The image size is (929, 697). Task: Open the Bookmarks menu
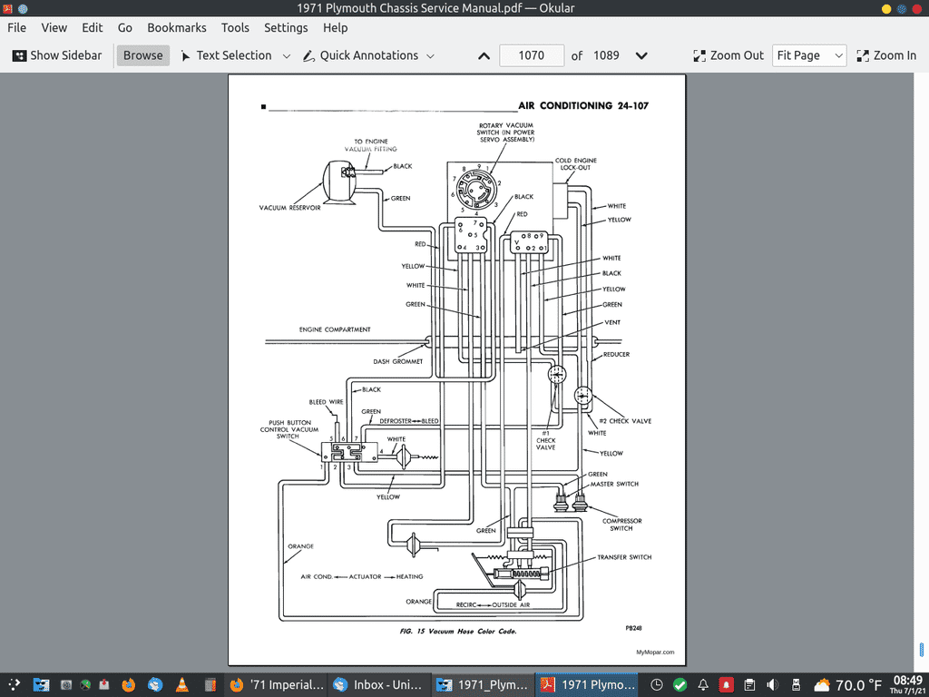pos(177,28)
